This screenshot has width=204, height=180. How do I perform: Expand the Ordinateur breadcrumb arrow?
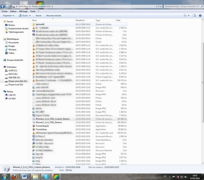(x=30, y=6)
